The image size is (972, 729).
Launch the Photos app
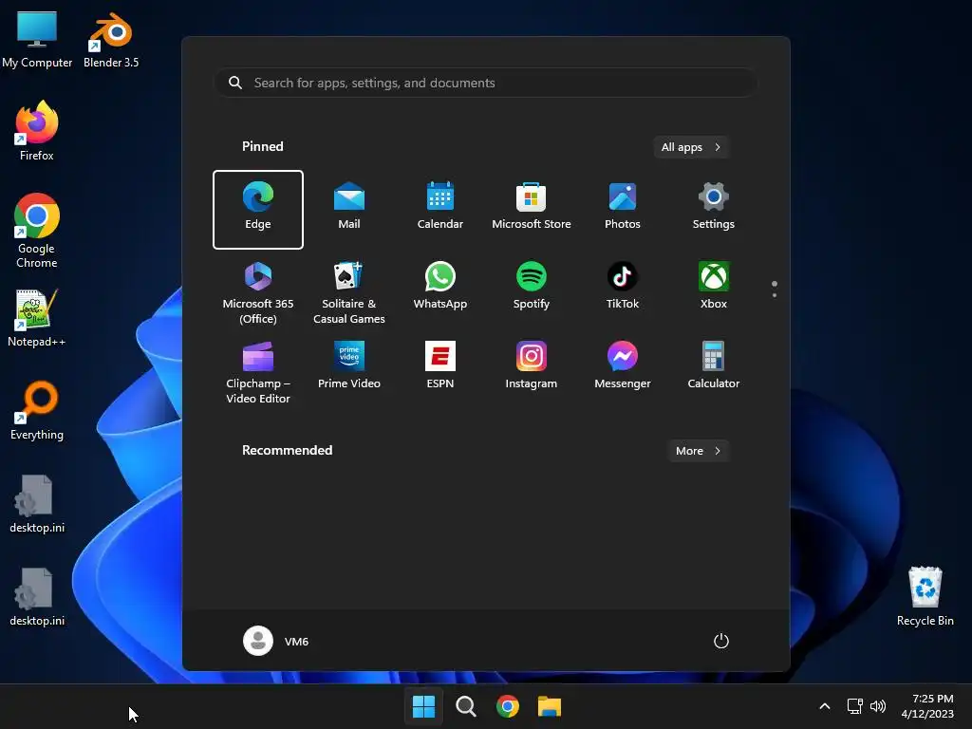tap(623, 210)
